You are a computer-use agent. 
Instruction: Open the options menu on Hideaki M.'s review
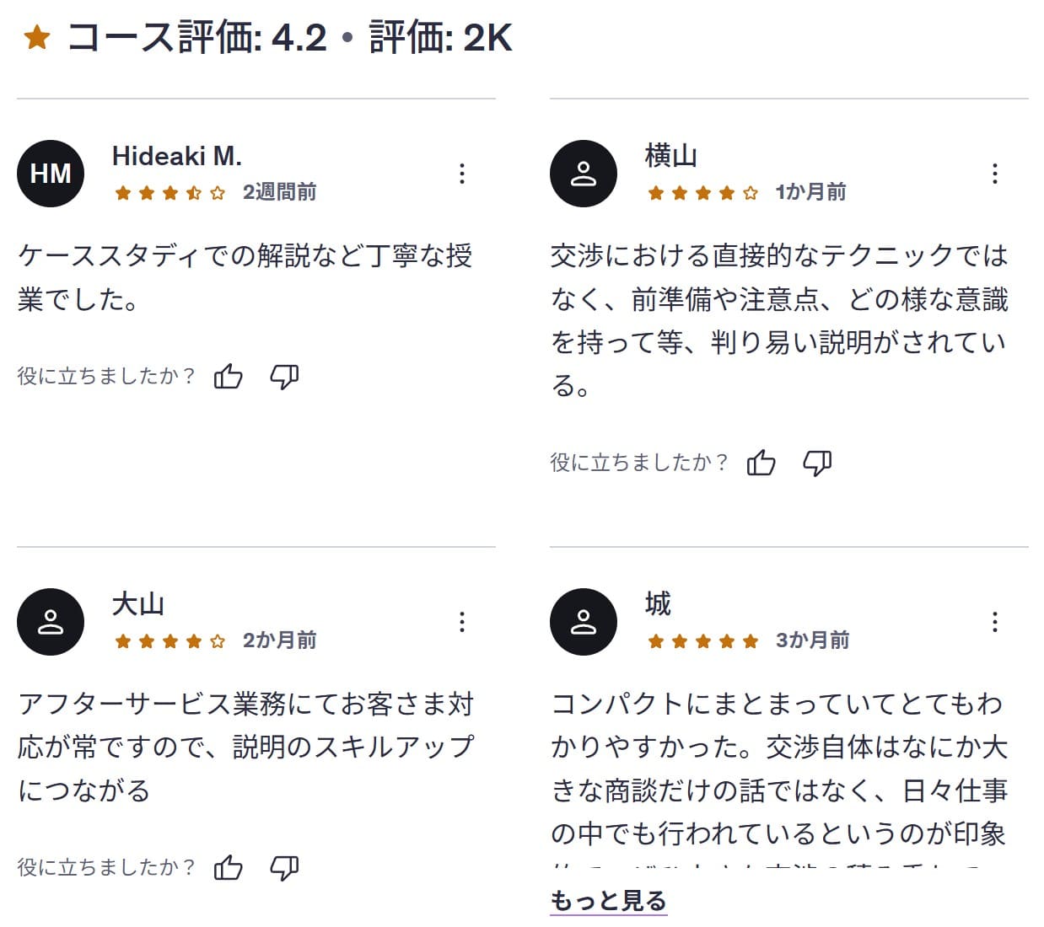point(463,174)
